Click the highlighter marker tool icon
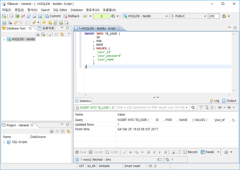Screen dimensions: 240x170 [x=34, y=23]
